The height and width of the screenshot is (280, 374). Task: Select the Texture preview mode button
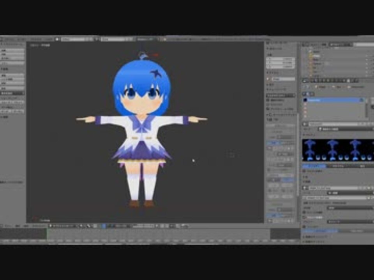314,166
